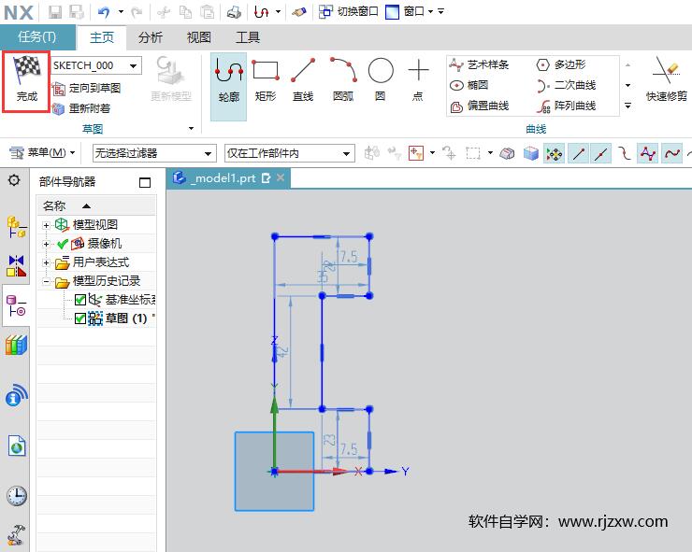692x552 pixels.
Task: Activate Quick Trim (快速修剪)
Action: (667, 80)
